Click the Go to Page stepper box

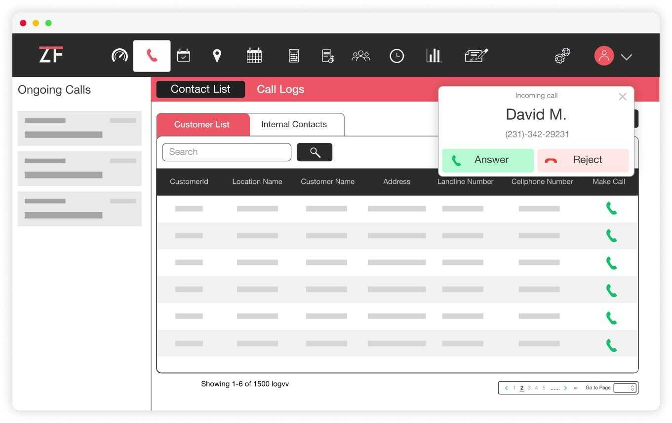(x=625, y=388)
